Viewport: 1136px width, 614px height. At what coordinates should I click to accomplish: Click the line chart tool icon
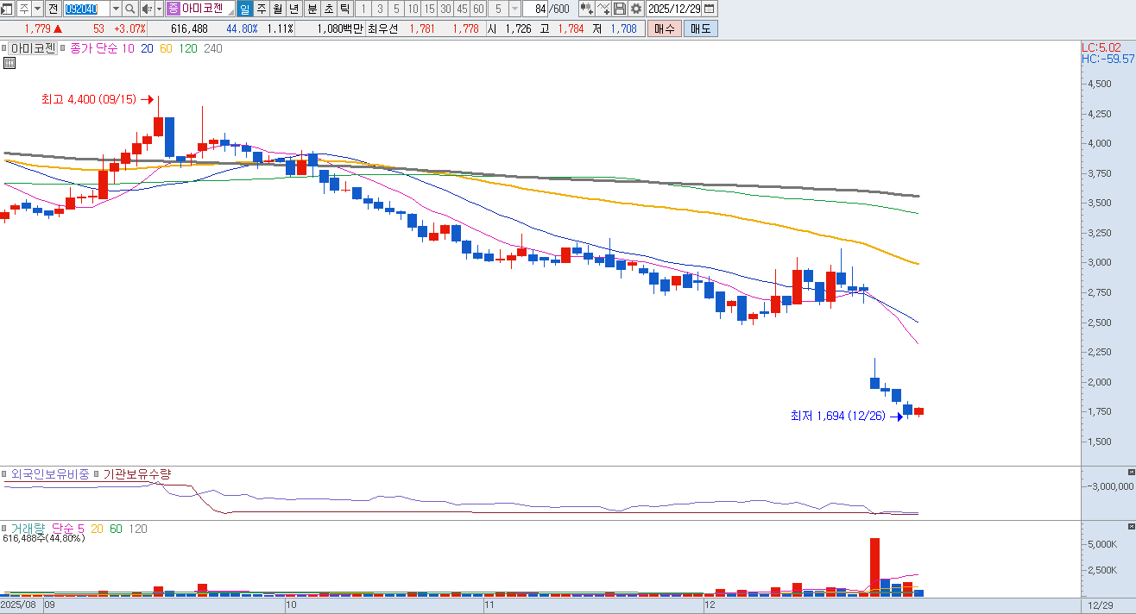(603, 9)
